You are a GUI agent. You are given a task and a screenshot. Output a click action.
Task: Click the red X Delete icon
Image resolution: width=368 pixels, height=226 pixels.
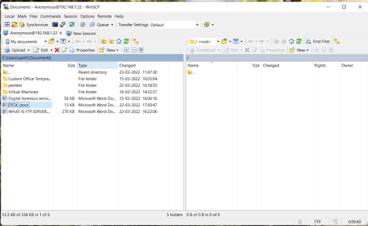pos(57,50)
